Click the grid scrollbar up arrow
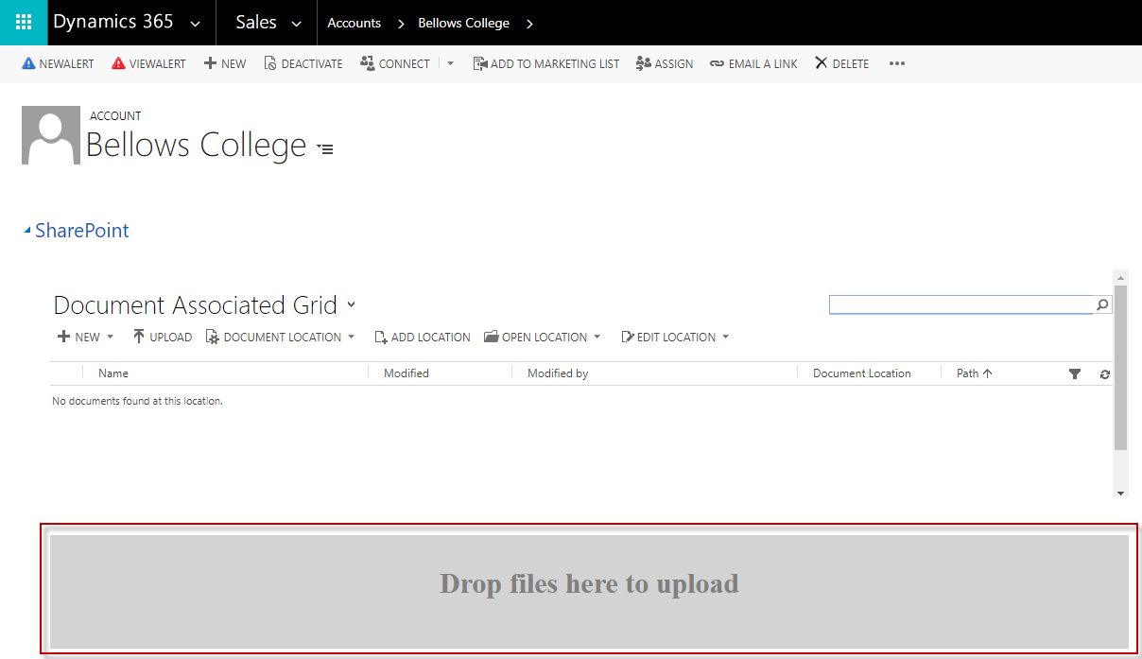1142x659 pixels. point(1121,278)
